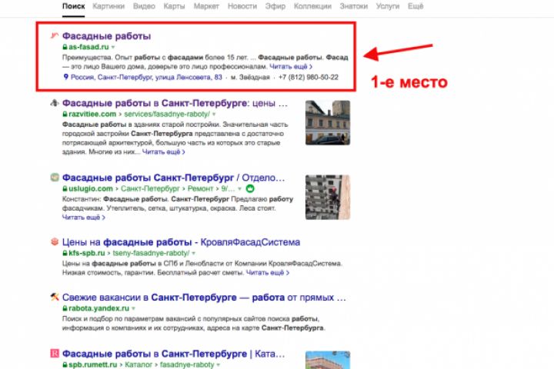
Task: Open the dropdown arrow after the spb.rumett.ru breadcrumb
Action: (219, 364)
